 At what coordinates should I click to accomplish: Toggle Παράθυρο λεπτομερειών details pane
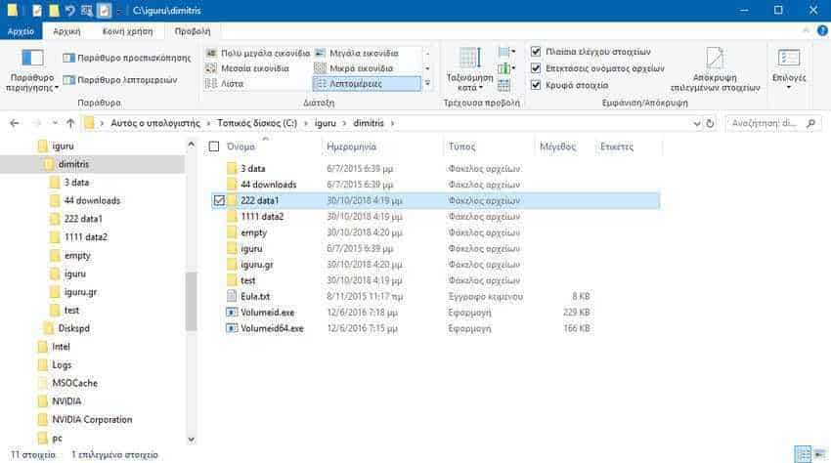pyautogui.click(x=120, y=80)
